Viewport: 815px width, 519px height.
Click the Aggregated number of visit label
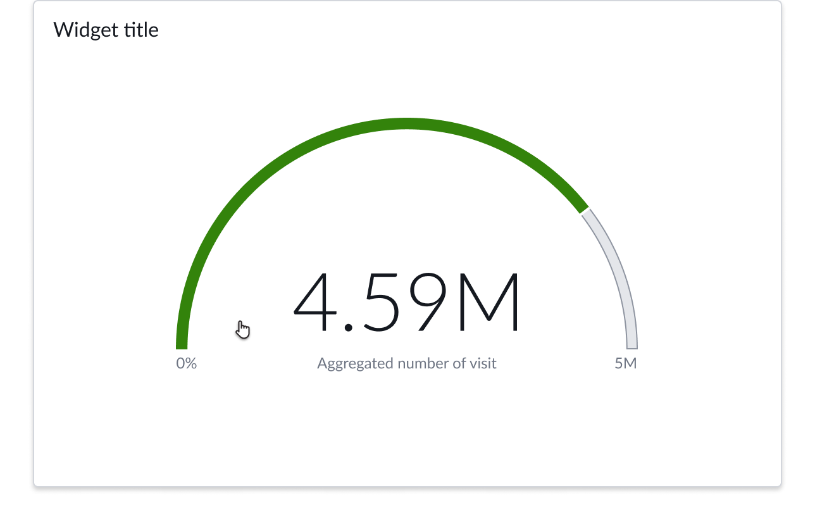(407, 363)
